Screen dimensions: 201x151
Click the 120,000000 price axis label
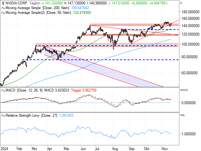190,34
